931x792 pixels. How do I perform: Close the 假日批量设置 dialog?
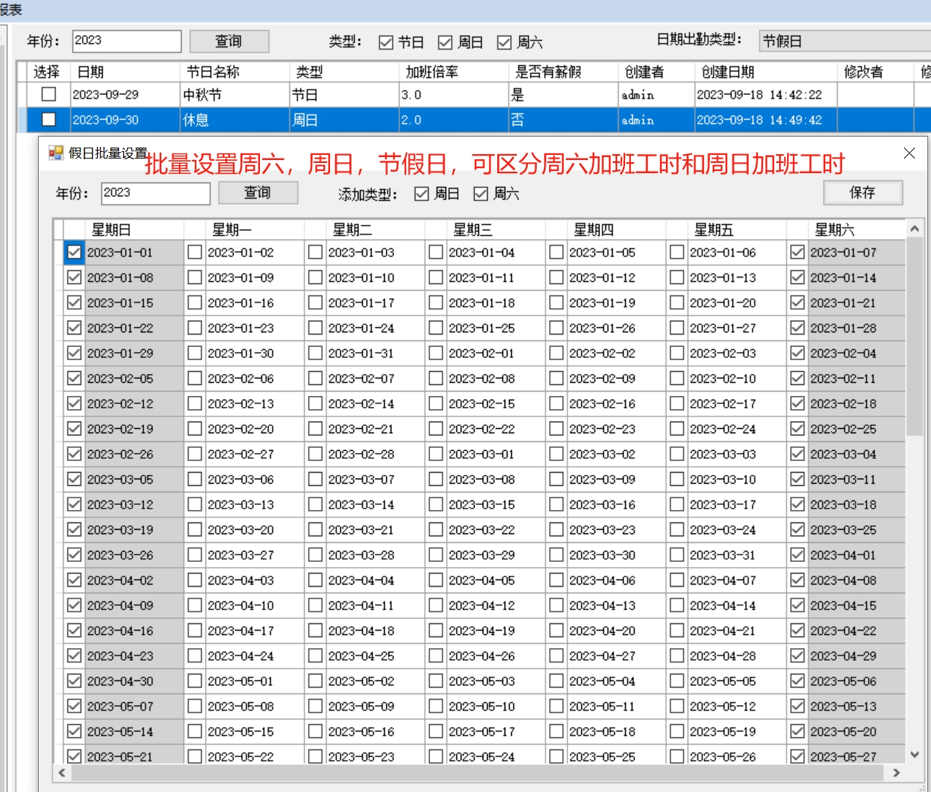point(909,153)
